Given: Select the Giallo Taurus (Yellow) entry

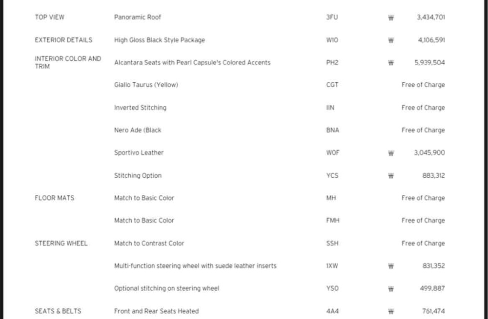Looking at the screenshot, I should [x=146, y=85].
